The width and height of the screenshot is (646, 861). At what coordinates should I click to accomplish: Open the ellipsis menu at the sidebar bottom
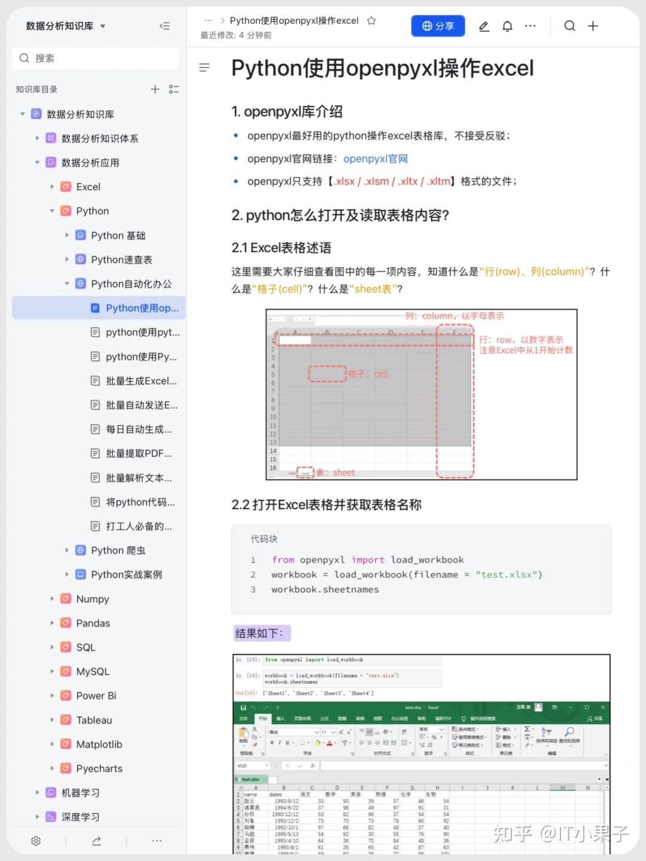tap(157, 841)
